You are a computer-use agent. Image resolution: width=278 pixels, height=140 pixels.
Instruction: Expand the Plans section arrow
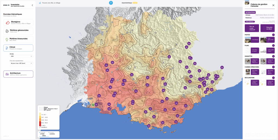click(x=273, y=45)
